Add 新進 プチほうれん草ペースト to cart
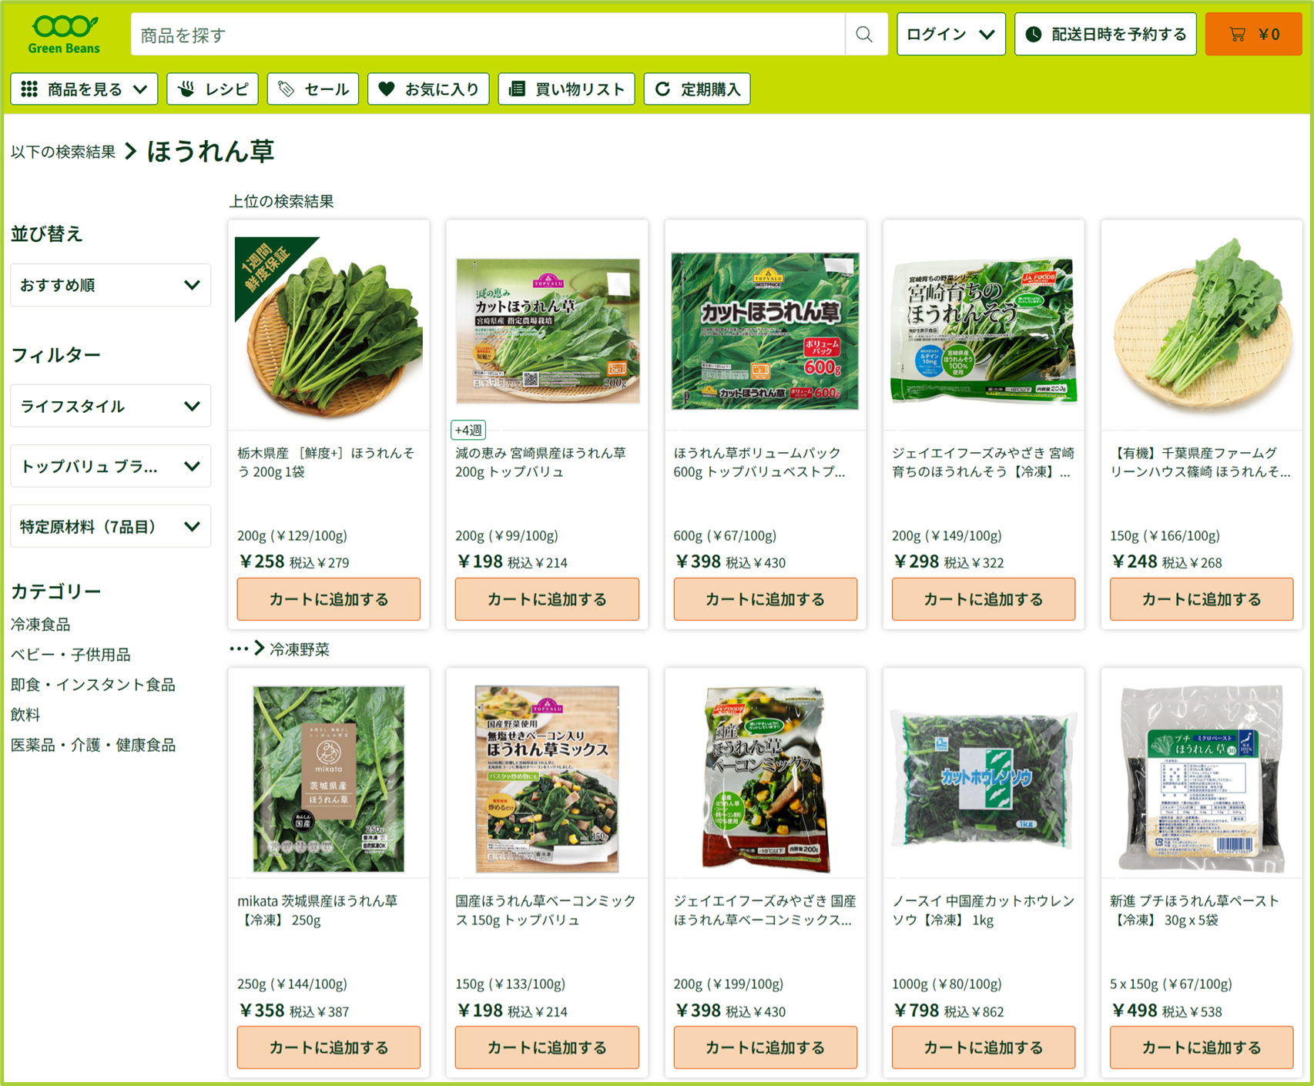 (x=1202, y=1047)
